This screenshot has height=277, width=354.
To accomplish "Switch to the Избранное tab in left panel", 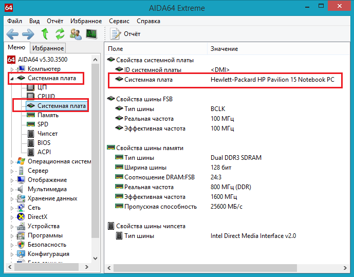I will pyautogui.click(x=48, y=48).
